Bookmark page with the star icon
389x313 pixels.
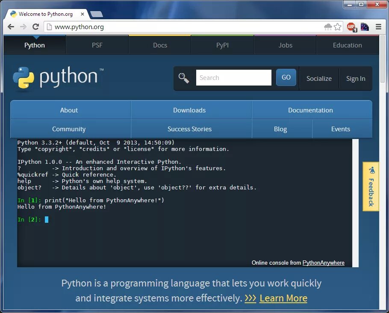(x=337, y=27)
